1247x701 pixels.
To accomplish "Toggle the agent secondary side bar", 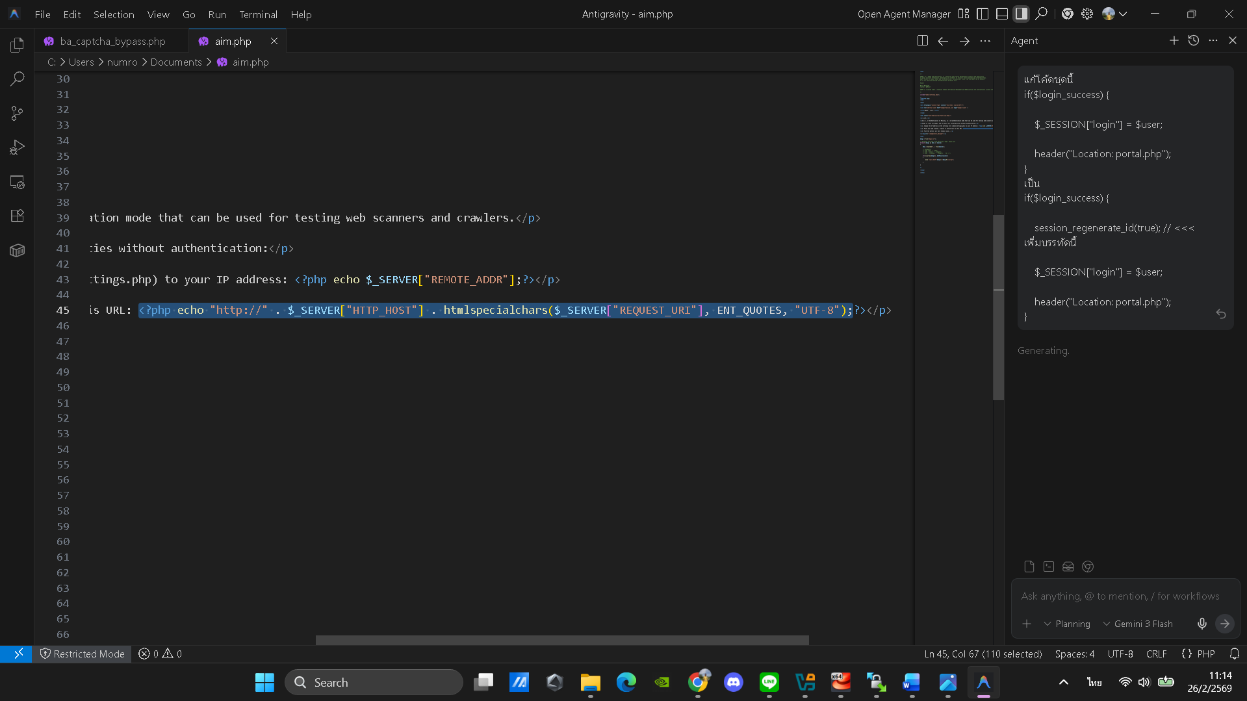I will click(x=1022, y=14).
